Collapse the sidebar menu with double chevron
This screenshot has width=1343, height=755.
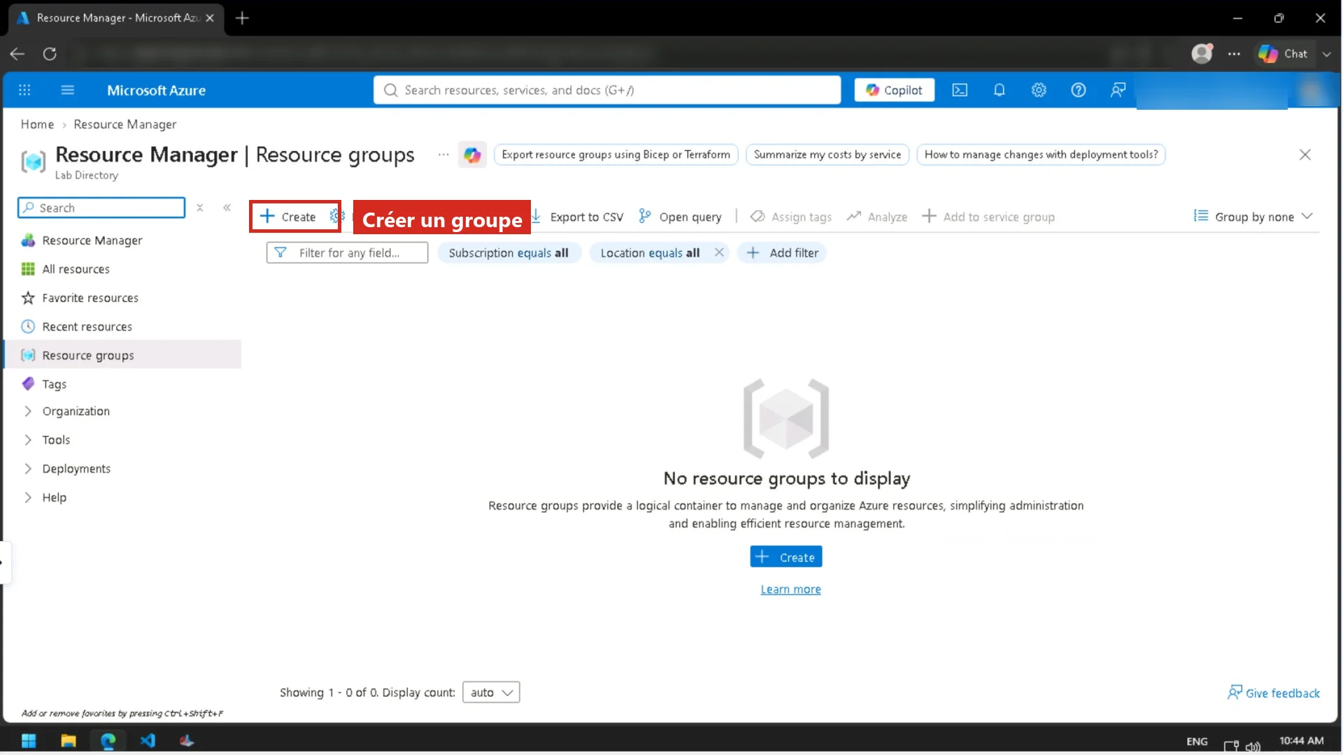227,208
